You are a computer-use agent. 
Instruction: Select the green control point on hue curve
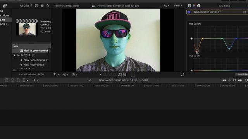point(222,39)
